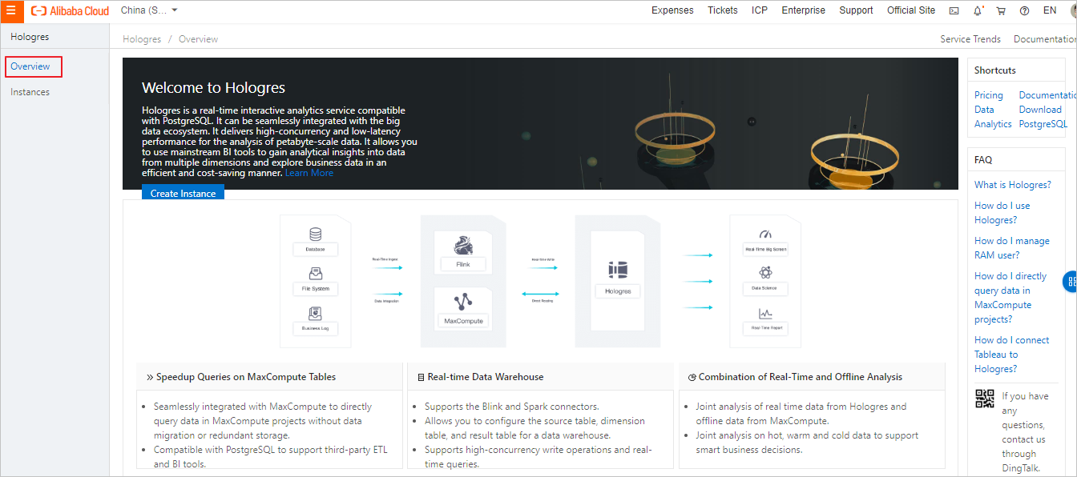The width and height of the screenshot is (1077, 477).
Task: Click the Shortcuts panel header
Action: (995, 70)
